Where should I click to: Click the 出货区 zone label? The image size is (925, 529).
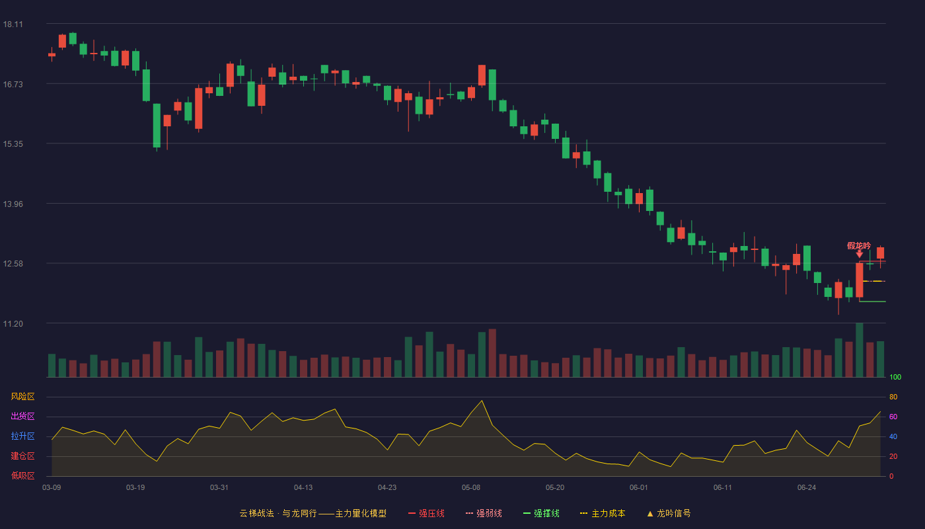pyautogui.click(x=22, y=417)
